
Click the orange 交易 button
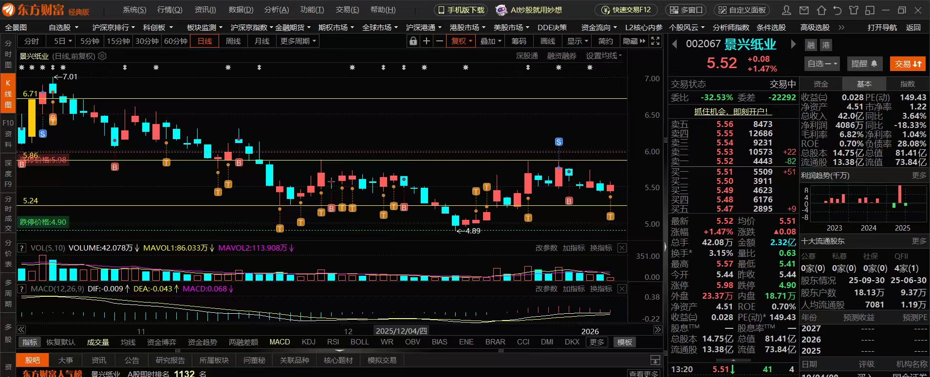pos(908,64)
